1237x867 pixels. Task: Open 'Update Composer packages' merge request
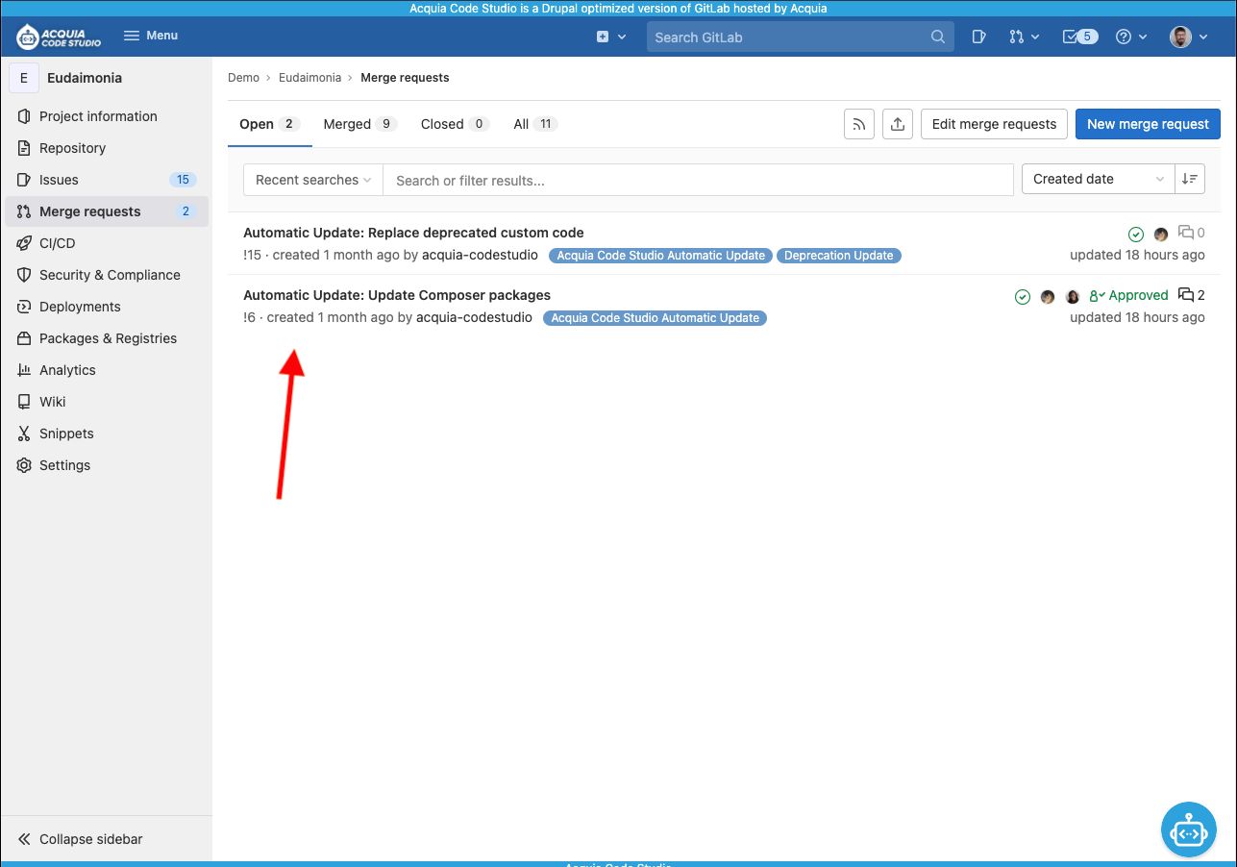(x=397, y=295)
